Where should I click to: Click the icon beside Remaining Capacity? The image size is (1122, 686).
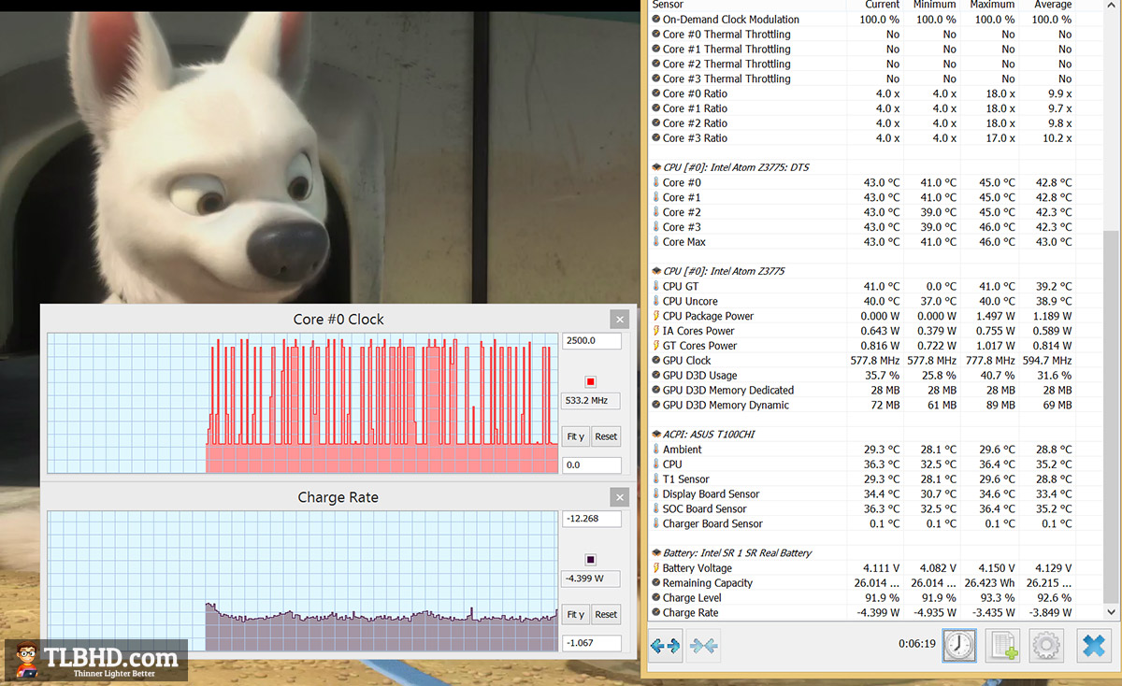coord(655,583)
